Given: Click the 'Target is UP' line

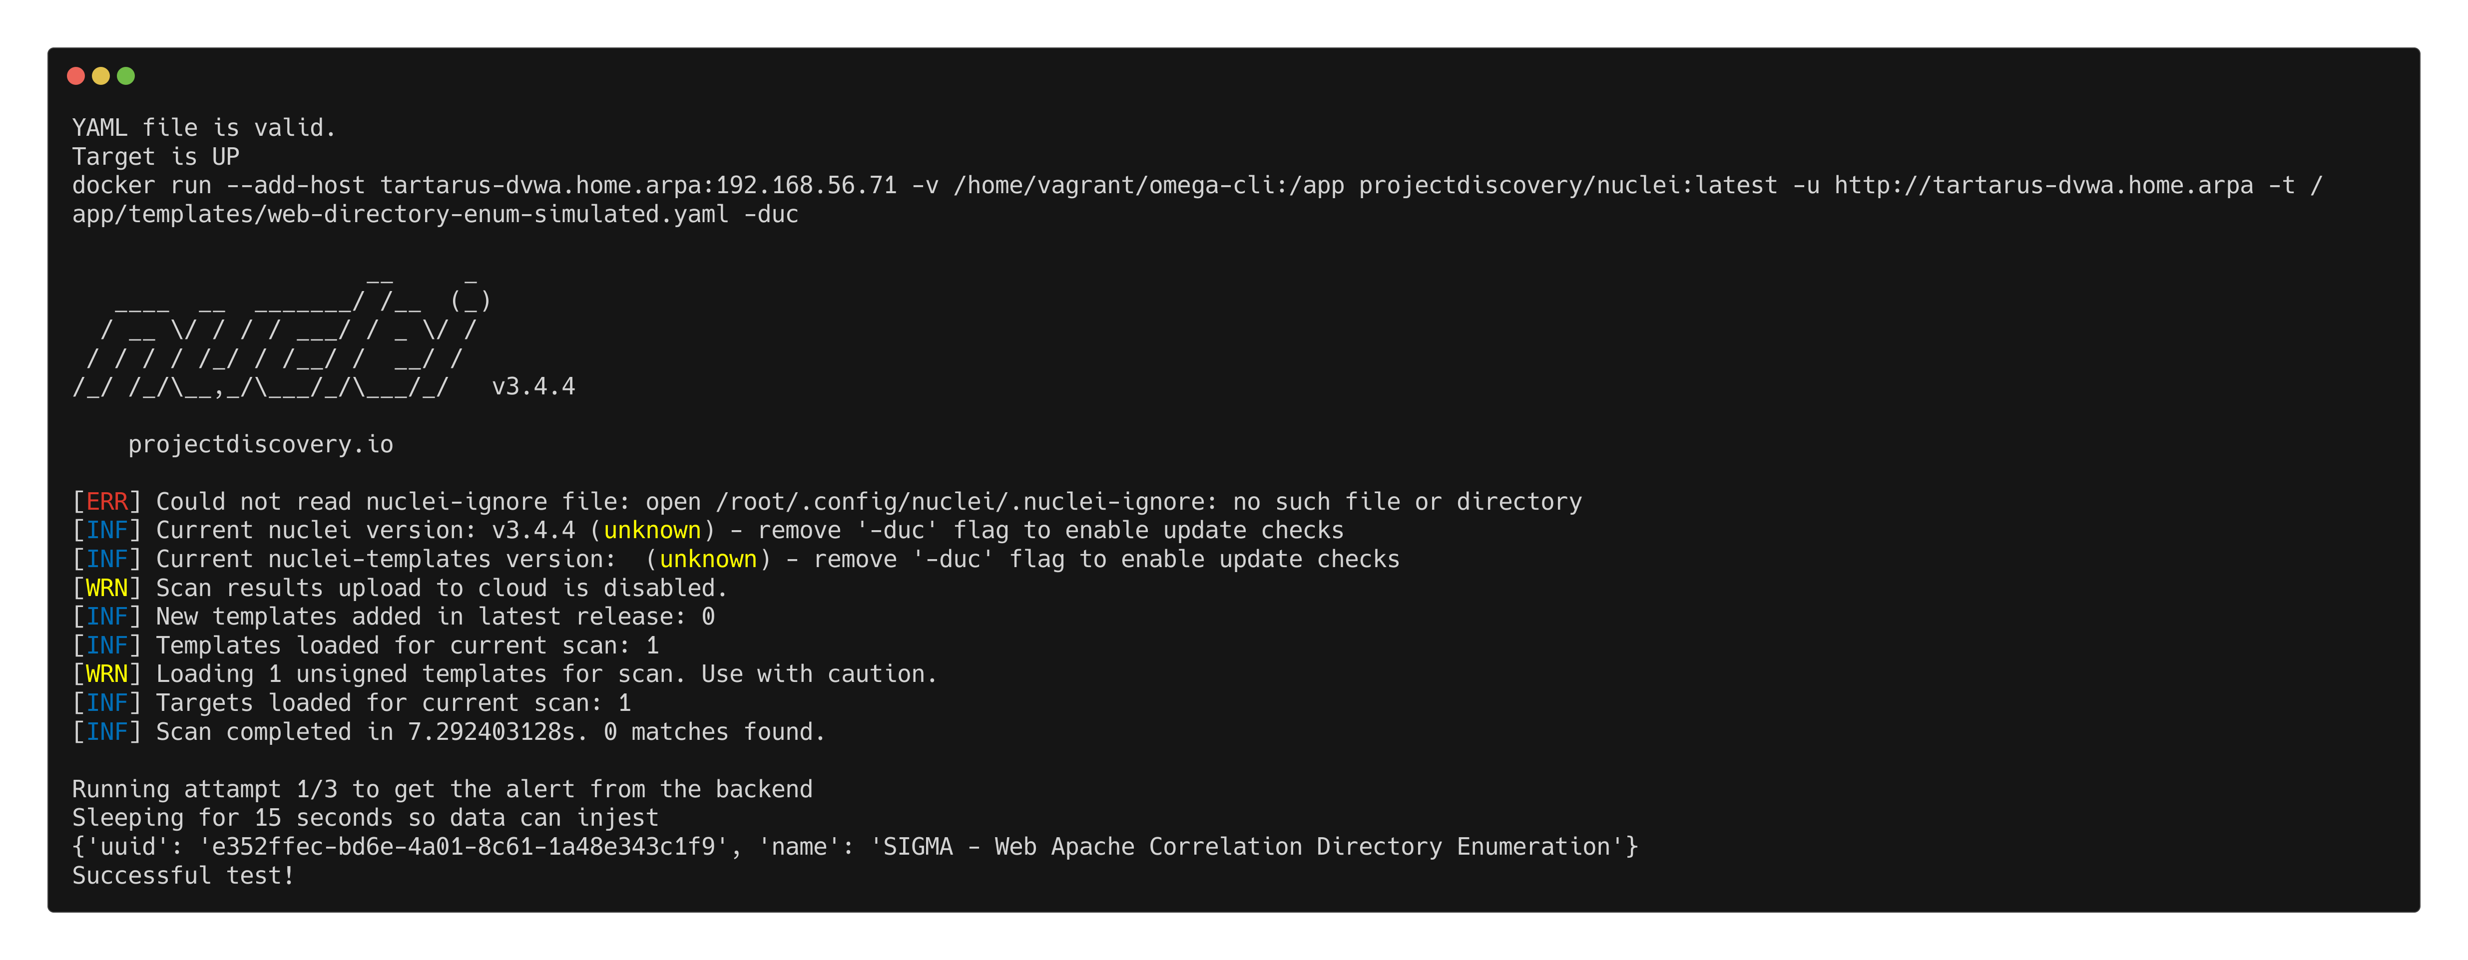Looking at the screenshot, I should coord(155,156).
